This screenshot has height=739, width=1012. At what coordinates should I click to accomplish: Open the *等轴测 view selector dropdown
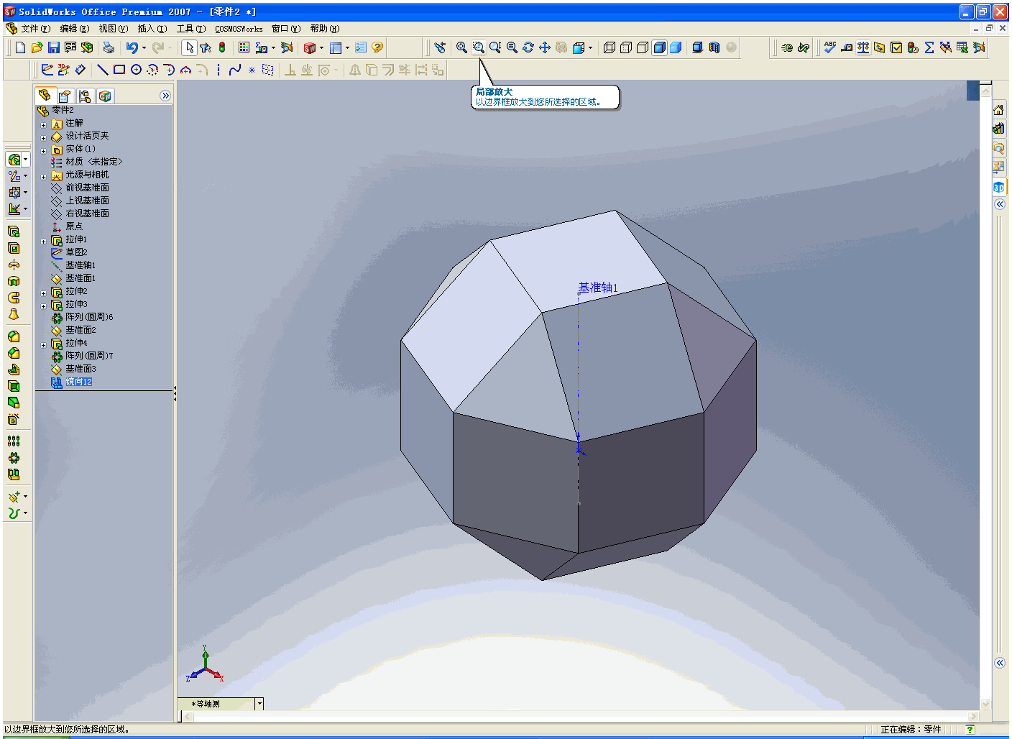[x=259, y=704]
